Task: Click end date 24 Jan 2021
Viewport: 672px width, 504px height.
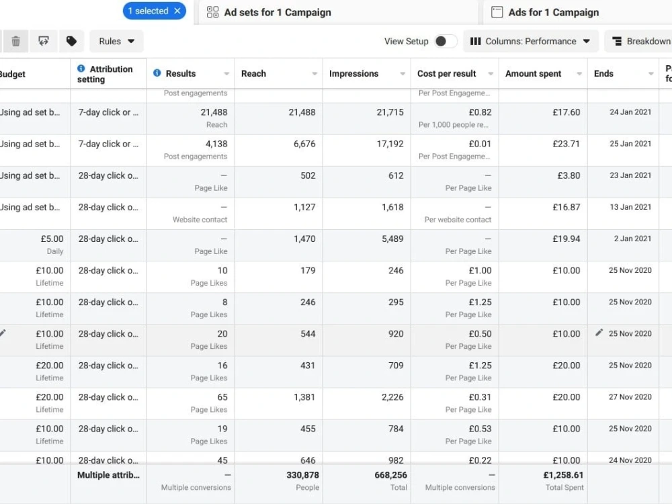Action: (x=630, y=112)
